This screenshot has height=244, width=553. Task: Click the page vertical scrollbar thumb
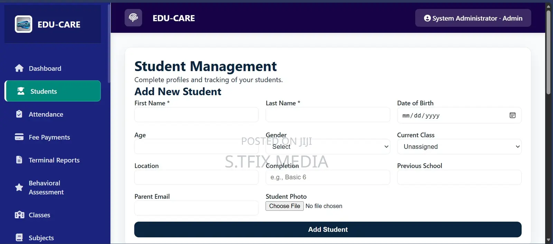coord(549,52)
